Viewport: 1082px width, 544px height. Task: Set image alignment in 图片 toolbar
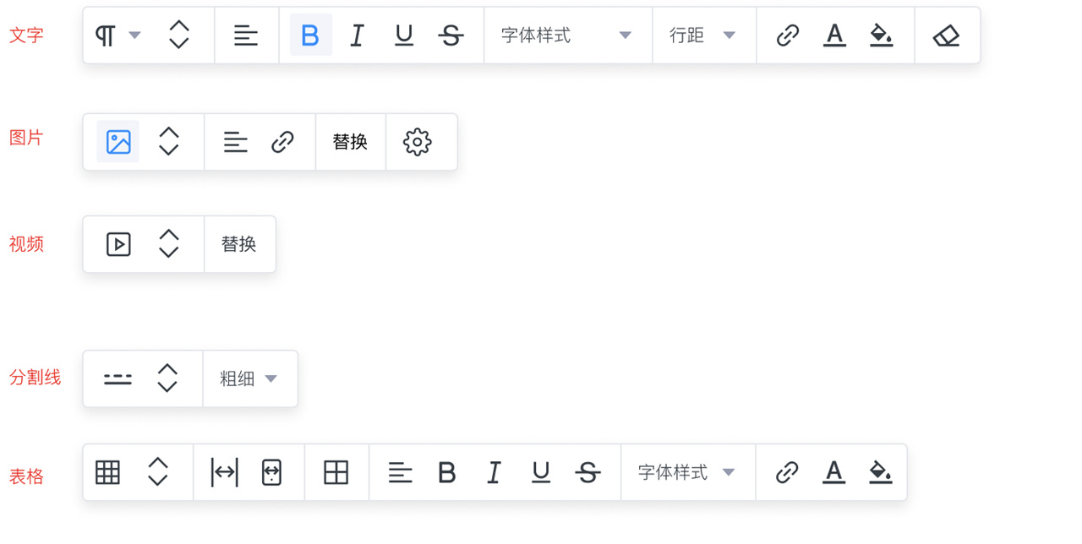point(236,142)
